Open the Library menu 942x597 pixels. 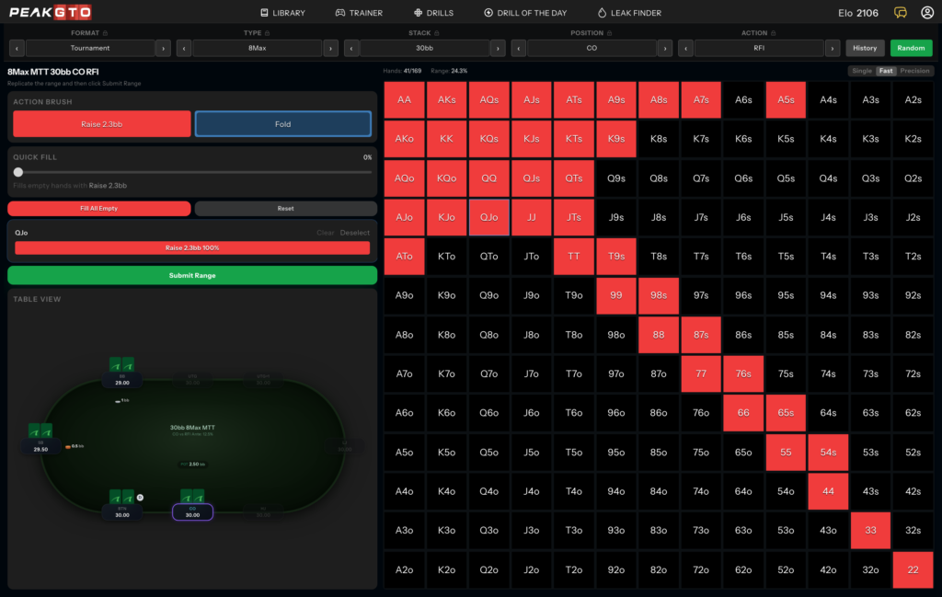pos(282,13)
